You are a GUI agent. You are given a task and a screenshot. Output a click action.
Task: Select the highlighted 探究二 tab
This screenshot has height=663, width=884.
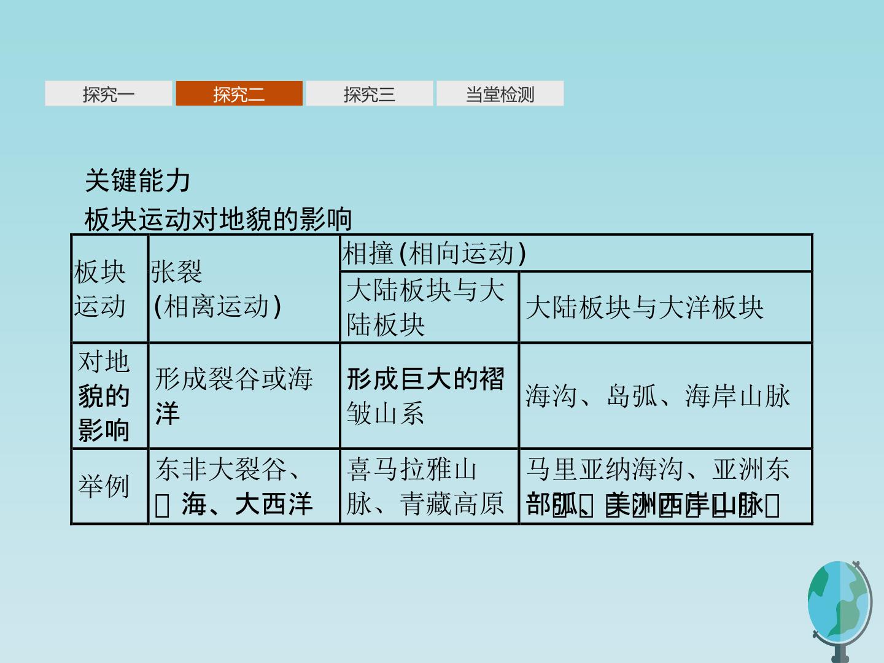(x=239, y=94)
